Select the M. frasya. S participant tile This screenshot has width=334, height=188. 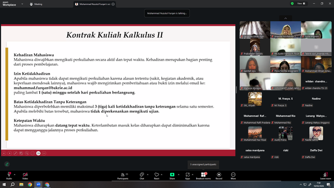(x=285, y=99)
